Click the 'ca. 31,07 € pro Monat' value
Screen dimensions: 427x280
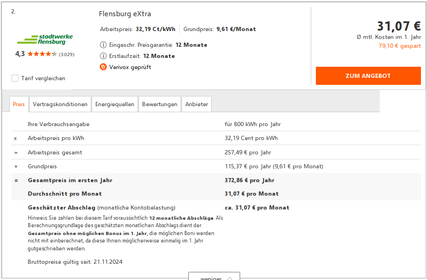[257, 208]
